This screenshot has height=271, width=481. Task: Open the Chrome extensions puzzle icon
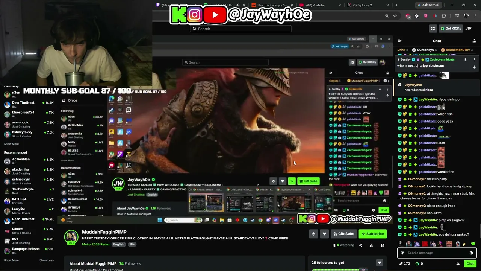point(444,16)
